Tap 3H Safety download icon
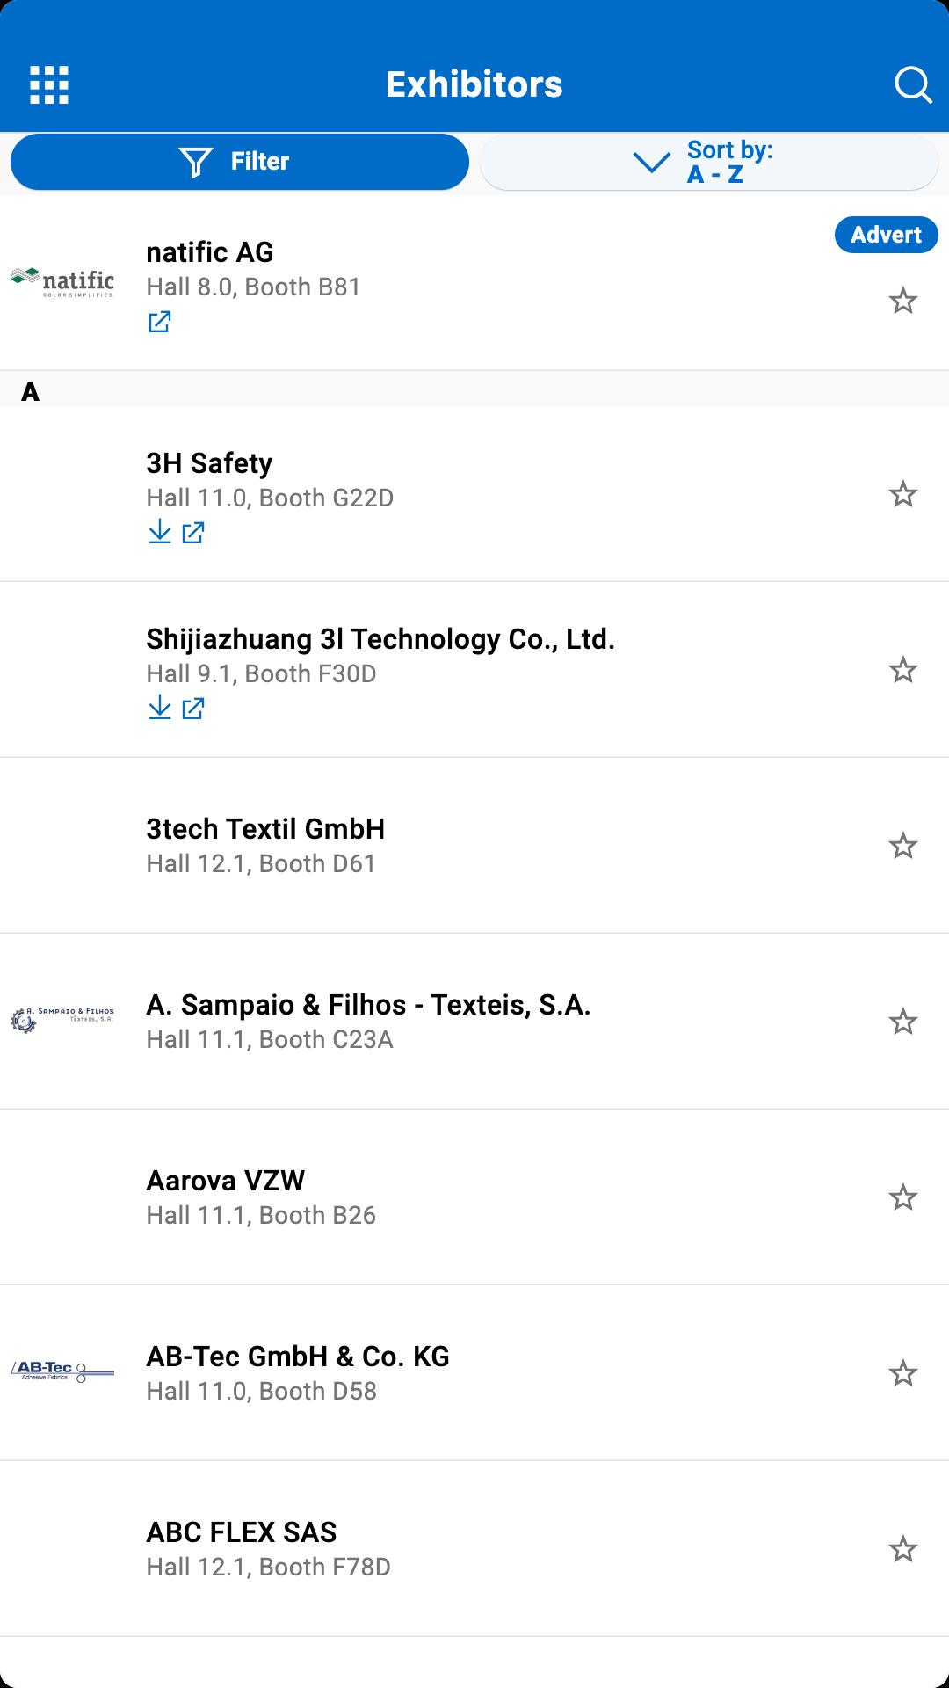Image resolution: width=949 pixels, height=1688 pixels. click(x=159, y=532)
